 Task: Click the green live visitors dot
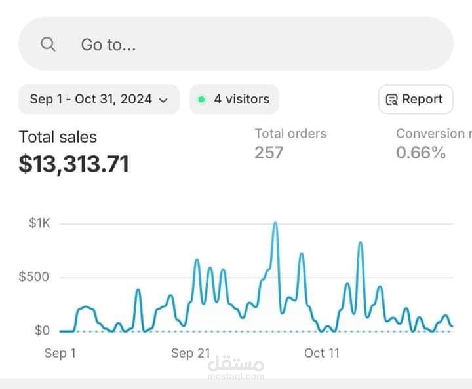pyautogui.click(x=201, y=100)
